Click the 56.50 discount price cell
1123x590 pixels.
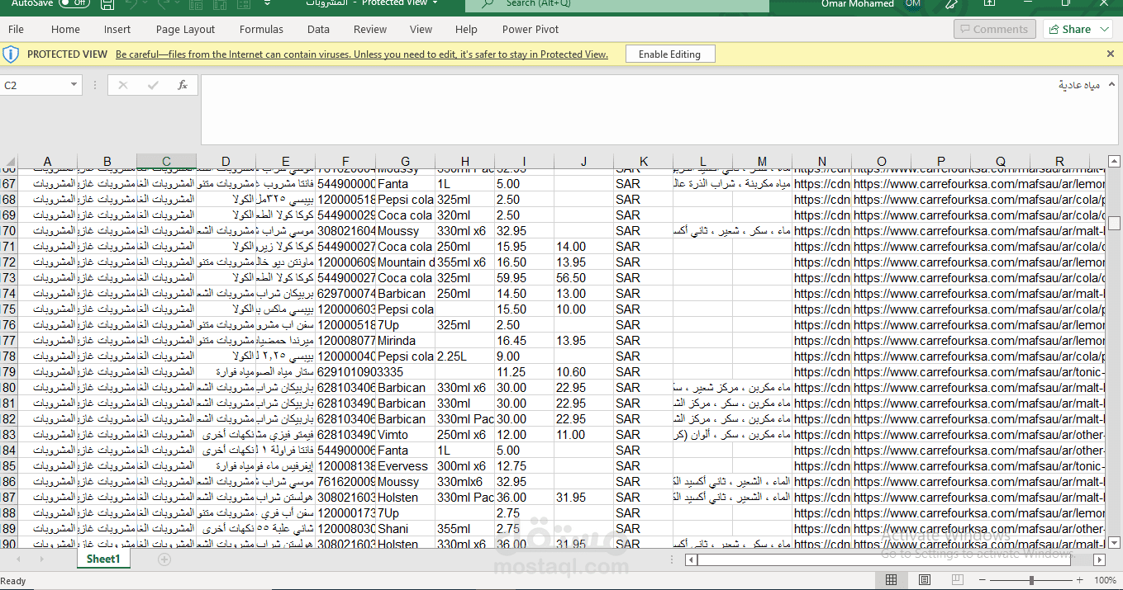[x=583, y=278]
